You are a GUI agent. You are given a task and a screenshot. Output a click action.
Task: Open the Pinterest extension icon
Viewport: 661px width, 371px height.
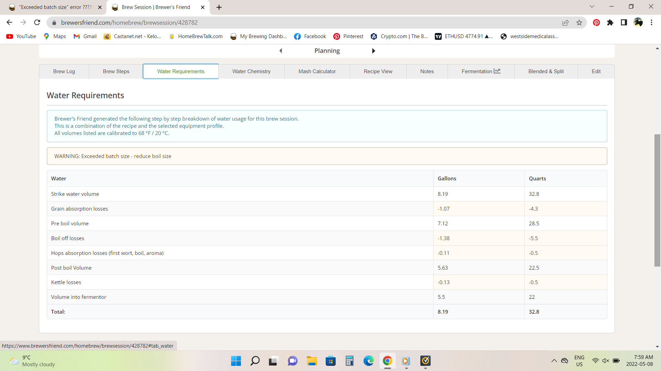tap(596, 23)
